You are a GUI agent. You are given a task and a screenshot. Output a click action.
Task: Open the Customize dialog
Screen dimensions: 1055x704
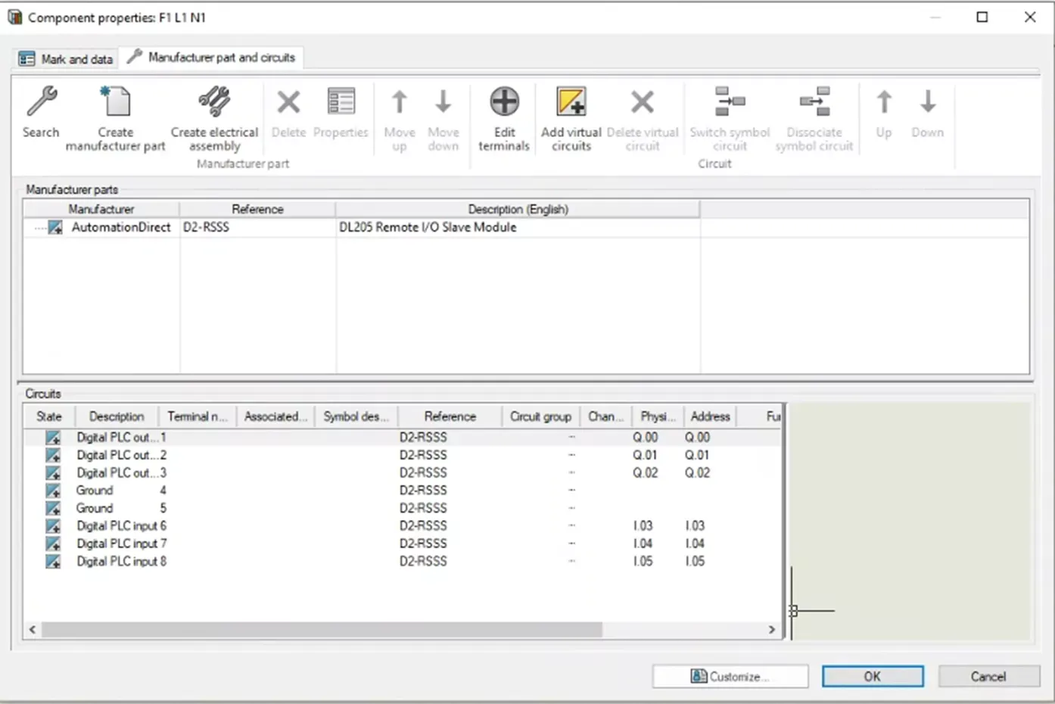[x=730, y=677]
